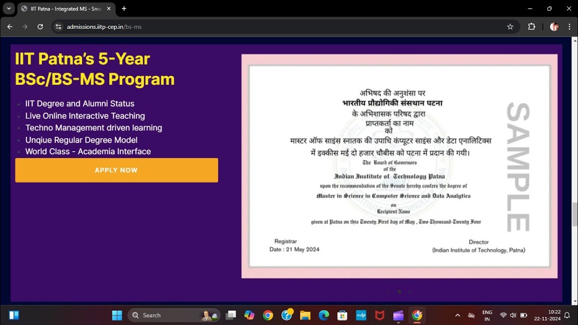Open a new browser tab
Screen dimensions: 578x325
tap(124, 9)
